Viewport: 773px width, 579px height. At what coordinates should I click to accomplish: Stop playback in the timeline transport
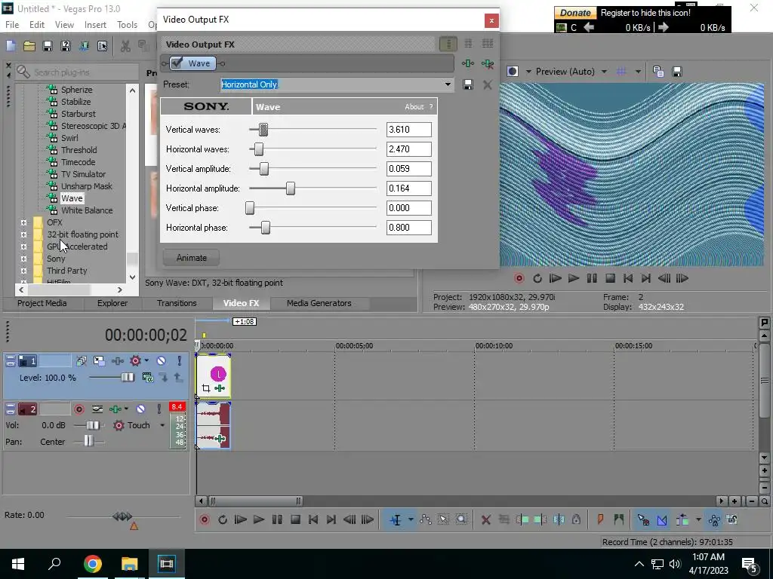[295, 519]
